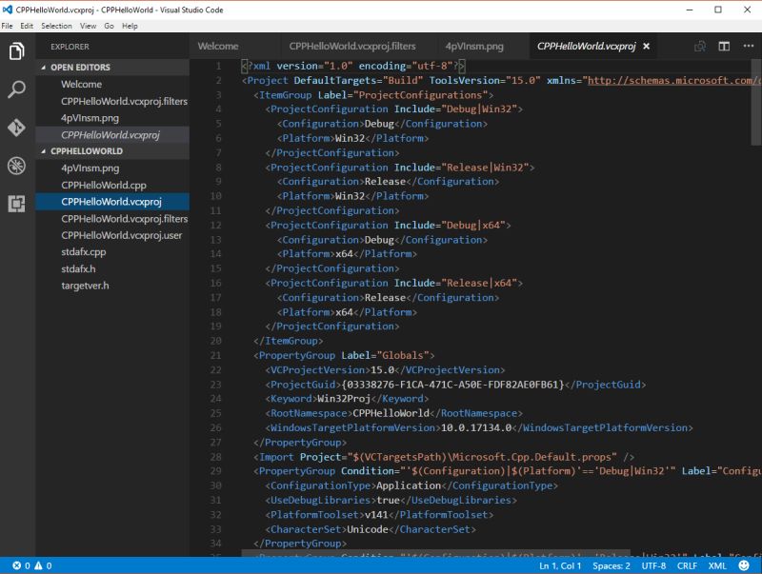Switch to the Welcome tab
This screenshot has width=762, height=574.
218,46
